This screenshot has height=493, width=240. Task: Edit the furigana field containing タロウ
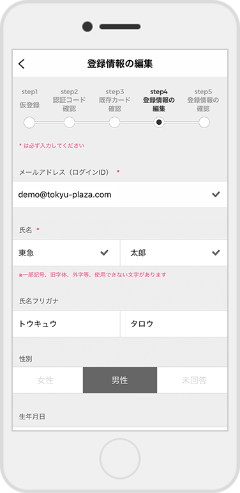pos(174,324)
